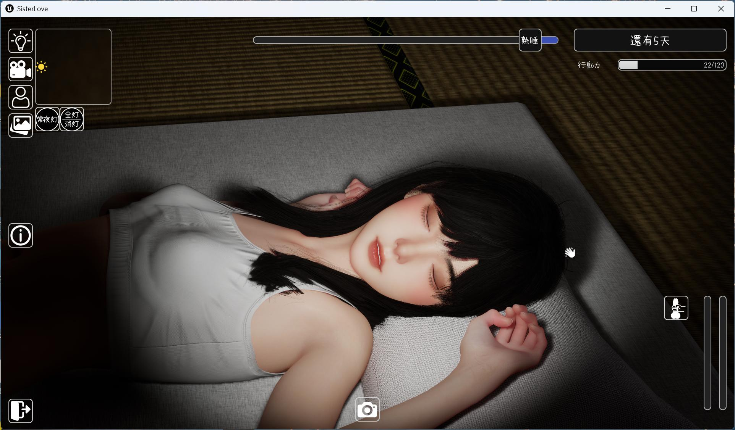Show the information panel via the i icon
The width and height of the screenshot is (735, 430).
point(21,235)
